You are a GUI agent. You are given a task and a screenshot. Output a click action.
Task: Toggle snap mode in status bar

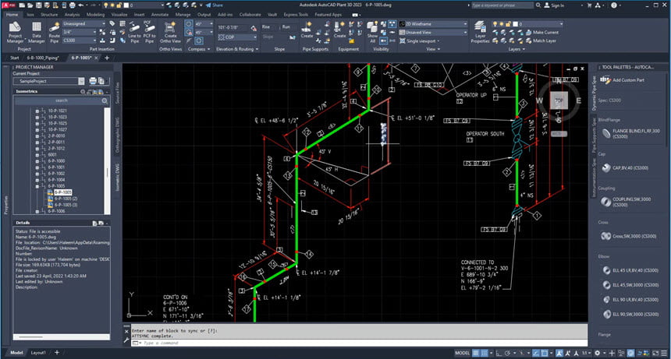(x=484, y=353)
